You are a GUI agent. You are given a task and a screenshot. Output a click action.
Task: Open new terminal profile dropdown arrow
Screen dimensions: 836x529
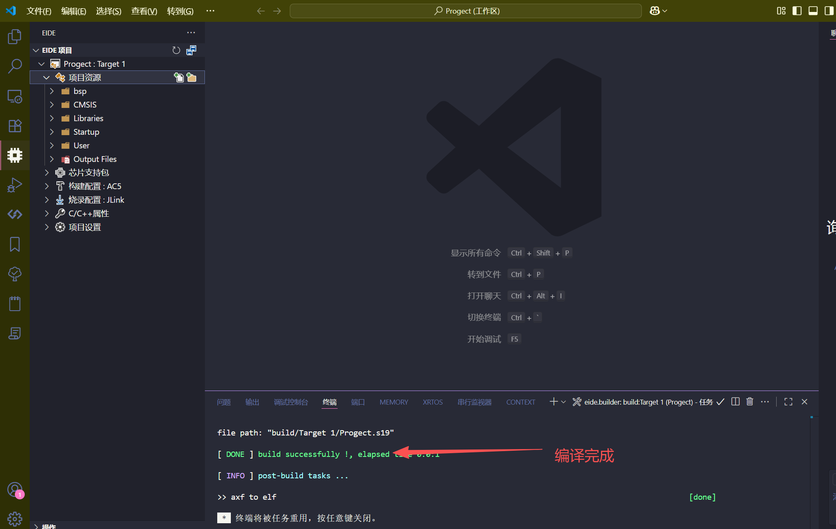(564, 402)
